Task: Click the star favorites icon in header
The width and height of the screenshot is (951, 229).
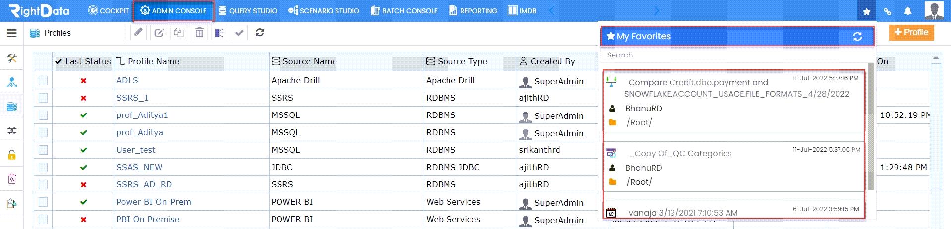Action: [866, 11]
